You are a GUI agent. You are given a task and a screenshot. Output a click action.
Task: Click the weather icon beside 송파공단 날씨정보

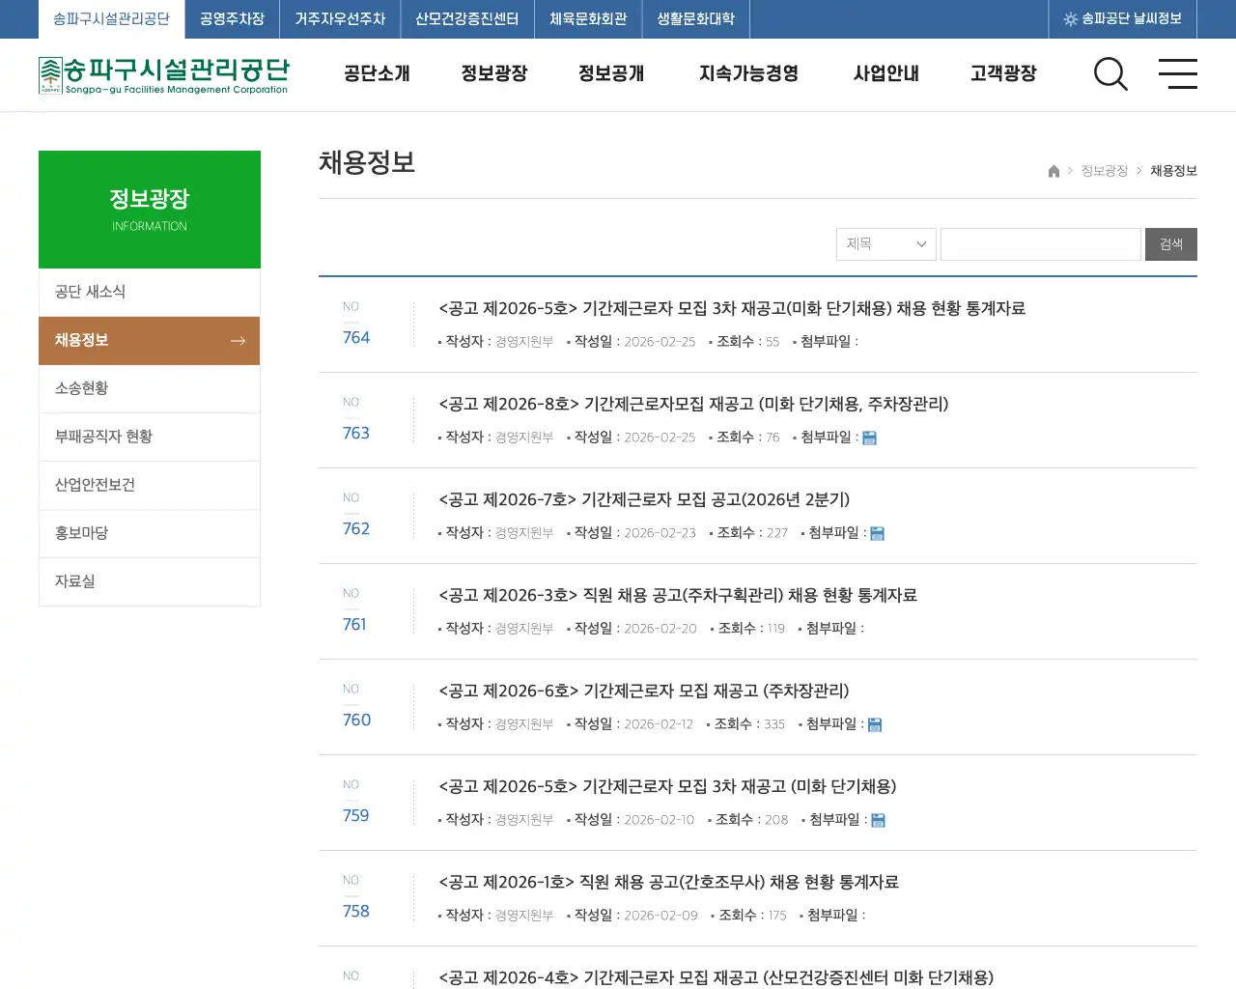pos(1070,18)
